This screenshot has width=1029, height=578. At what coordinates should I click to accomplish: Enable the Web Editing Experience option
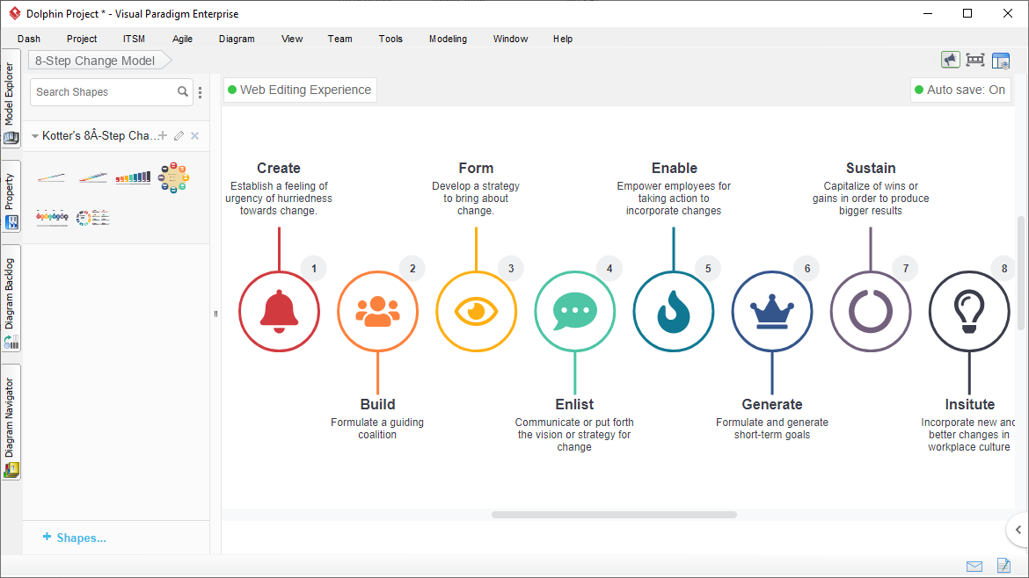click(x=300, y=90)
